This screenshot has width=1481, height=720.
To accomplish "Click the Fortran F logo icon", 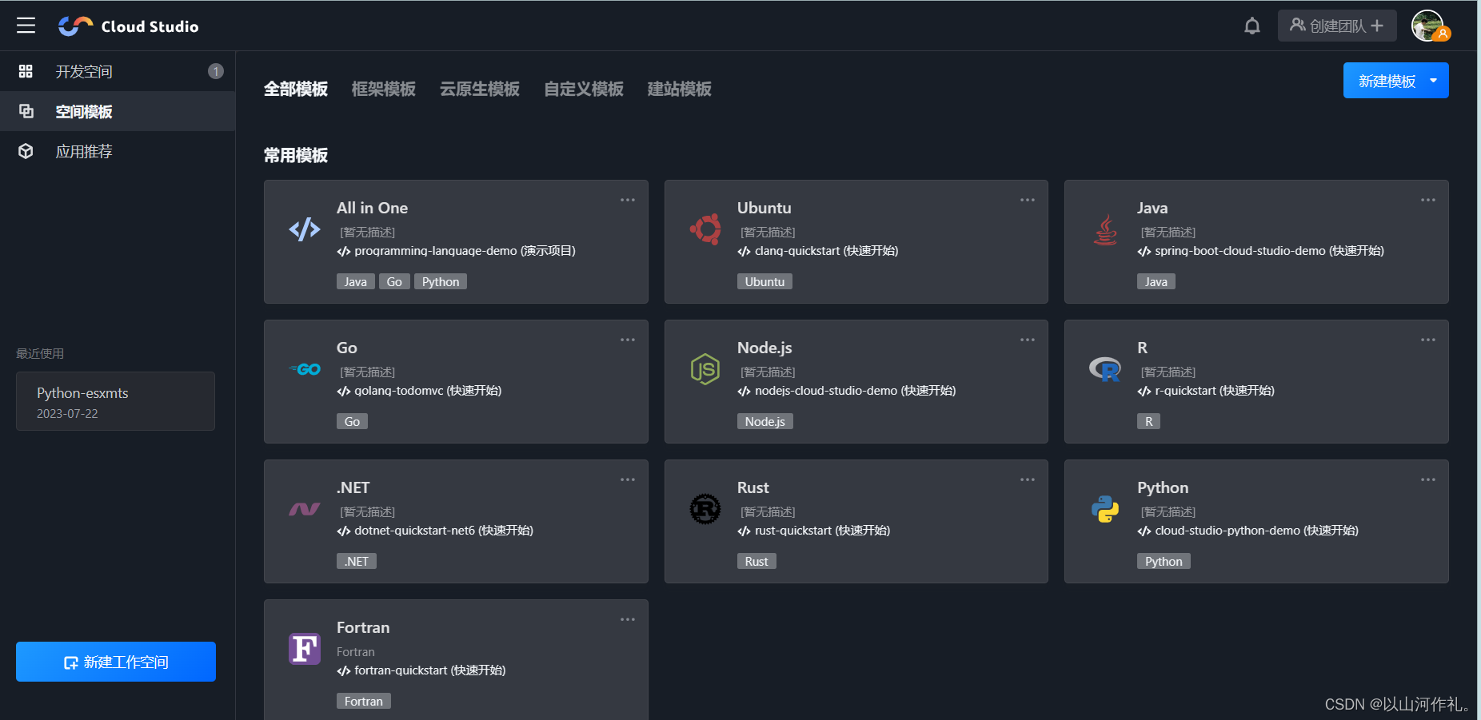I will (x=305, y=649).
